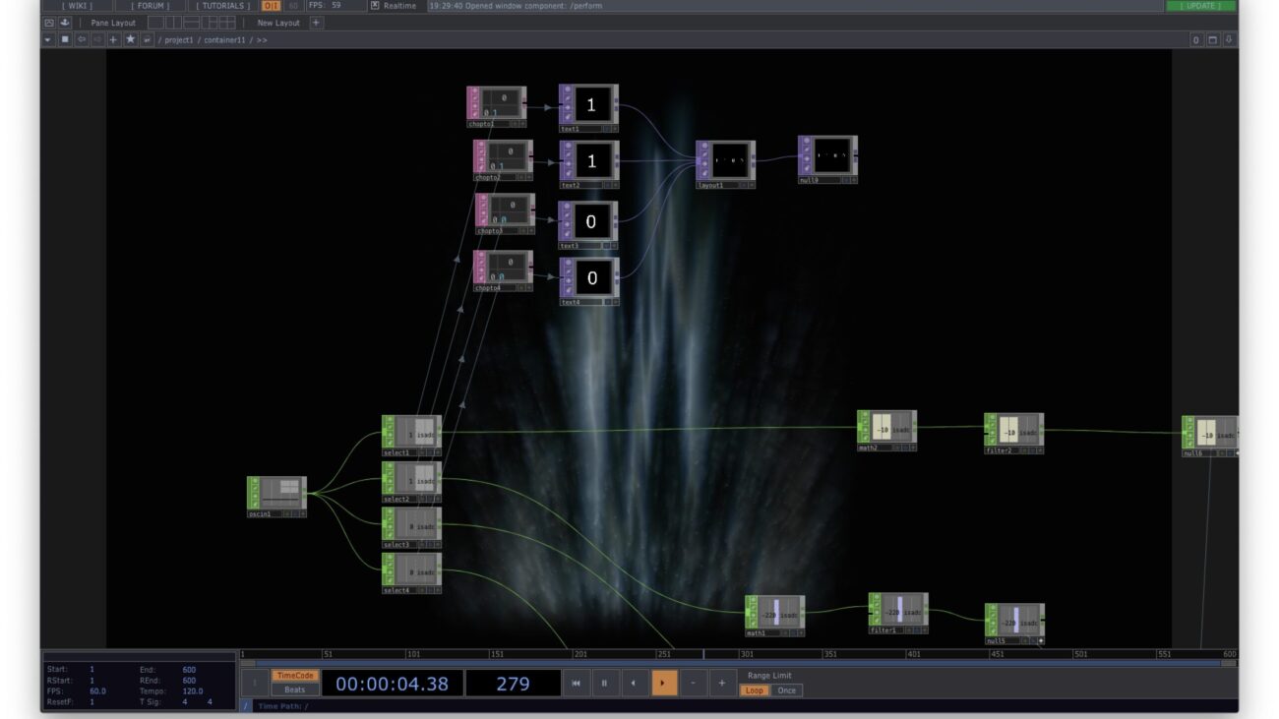
Task: Maximize pane using top-right window icon
Action: click(x=1212, y=39)
